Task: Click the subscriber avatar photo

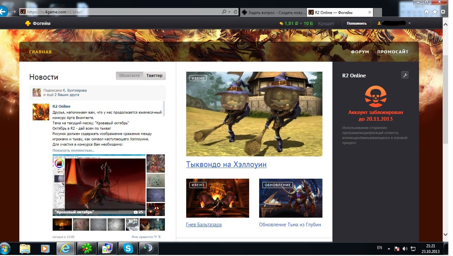Action: pyautogui.click(x=37, y=92)
